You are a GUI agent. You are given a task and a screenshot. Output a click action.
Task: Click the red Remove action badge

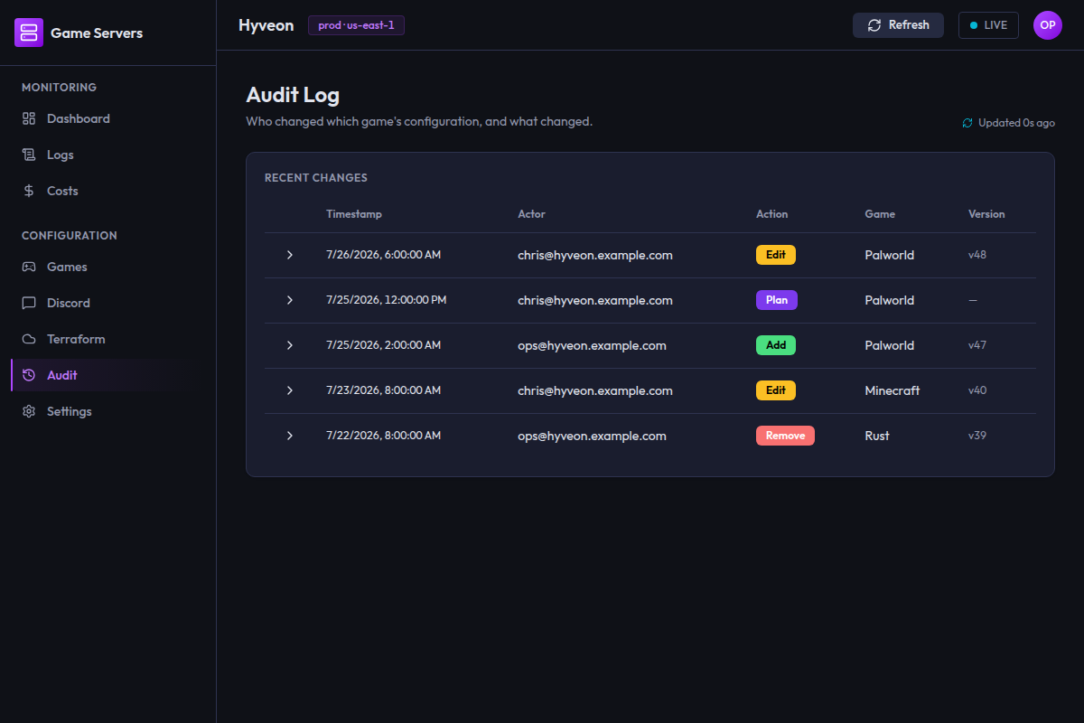[x=785, y=436]
